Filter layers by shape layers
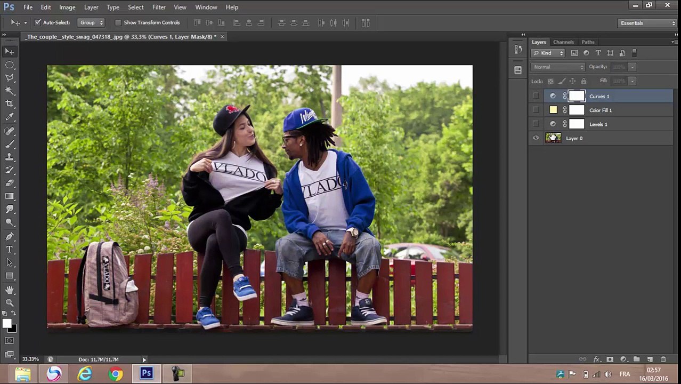The width and height of the screenshot is (681, 384). (x=610, y=53)
